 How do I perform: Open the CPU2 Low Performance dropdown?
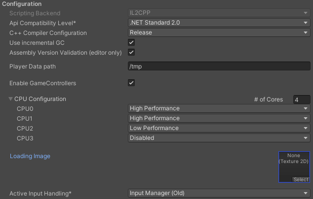pos(219,128)
